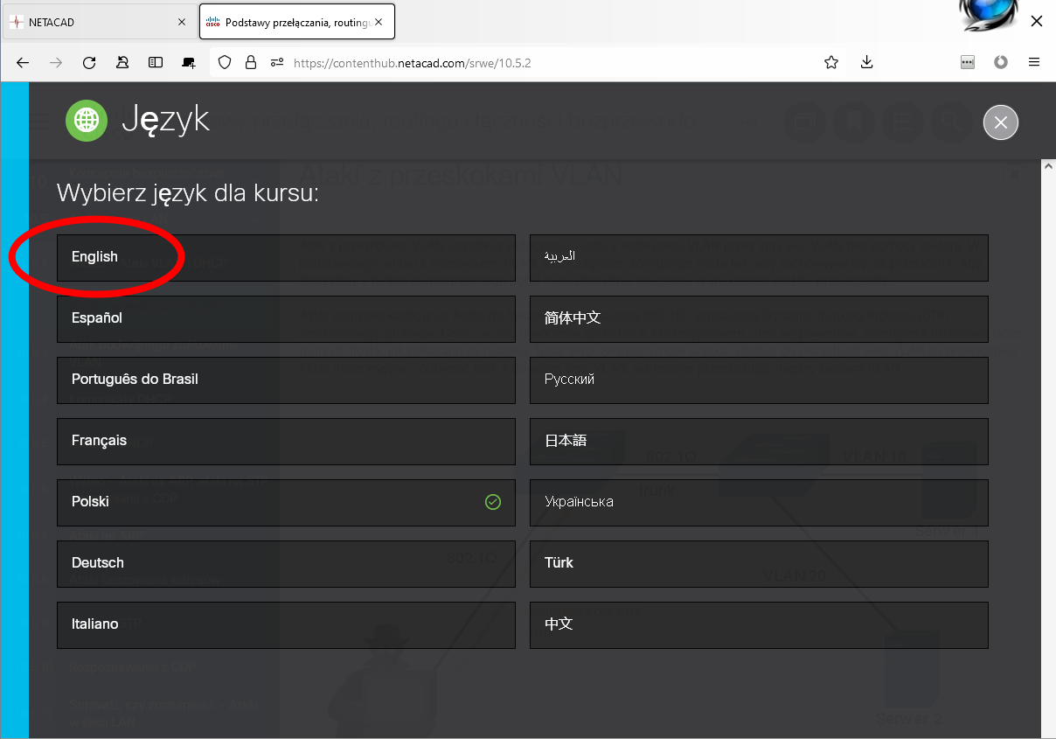Go back to the previous page
Viewport: 1056px width, 739px height.
tap(23, 62)
